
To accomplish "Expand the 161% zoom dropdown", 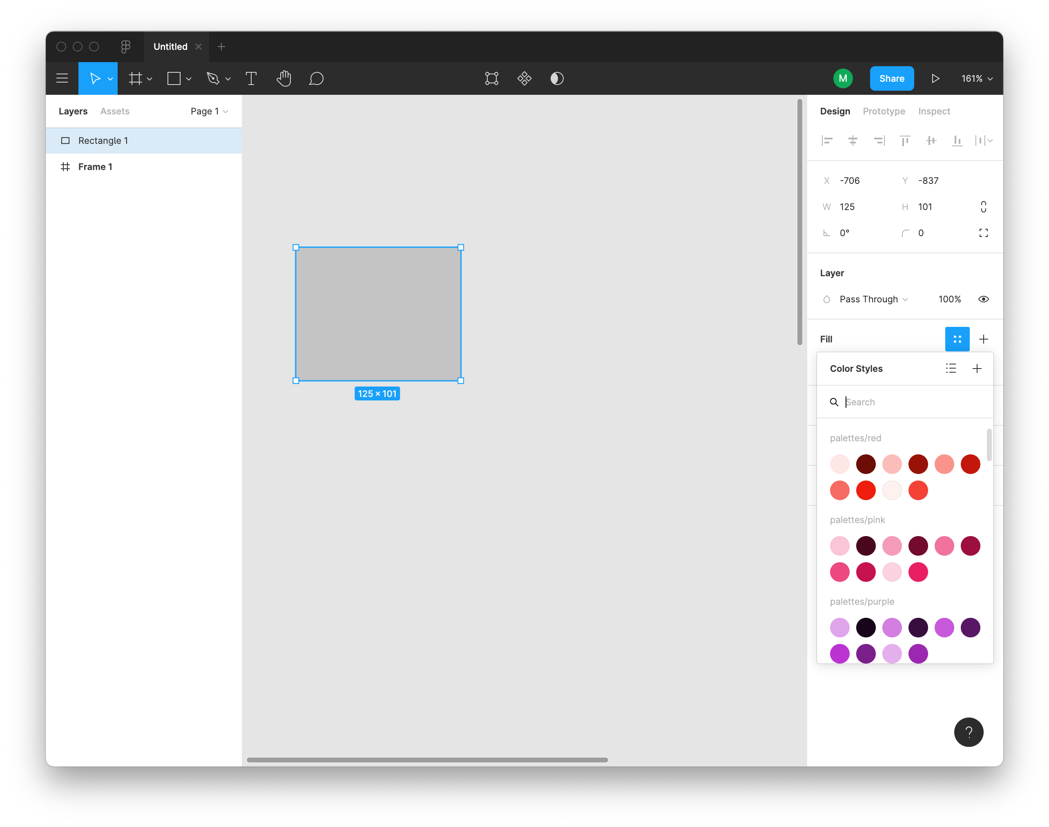I will (977, 78).
